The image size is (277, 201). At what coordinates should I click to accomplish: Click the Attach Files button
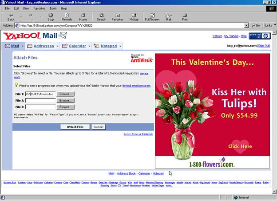tap(75, 127)
